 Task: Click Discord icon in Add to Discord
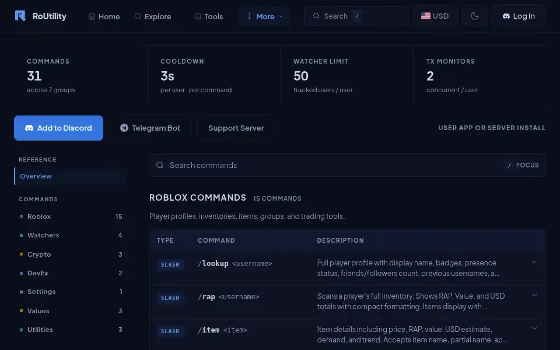click(29, 128)
